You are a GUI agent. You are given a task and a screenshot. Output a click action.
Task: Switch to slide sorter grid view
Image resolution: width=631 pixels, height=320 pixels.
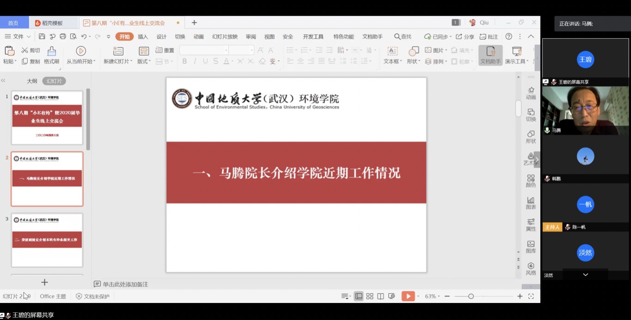pos(370,296)
